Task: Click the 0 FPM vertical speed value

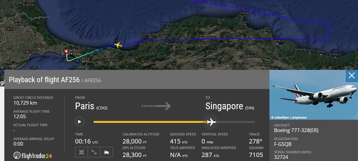Action: point(207,141)
